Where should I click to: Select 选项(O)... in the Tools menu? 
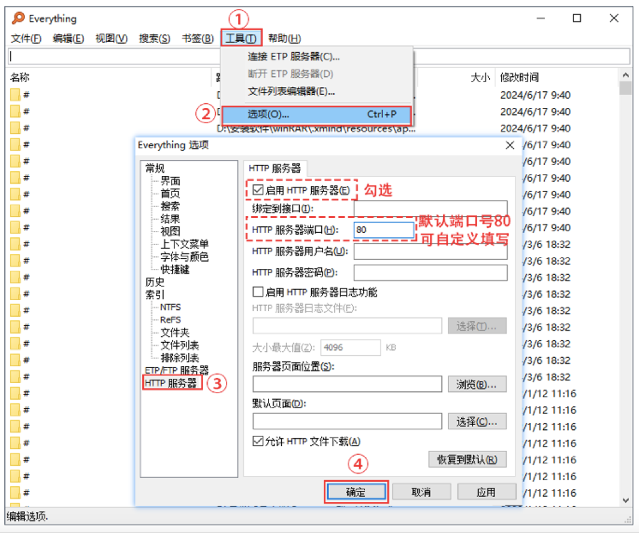317,114
